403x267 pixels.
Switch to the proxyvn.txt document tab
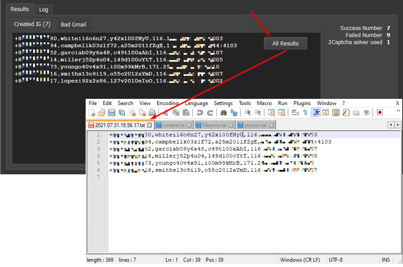(255, 125)
